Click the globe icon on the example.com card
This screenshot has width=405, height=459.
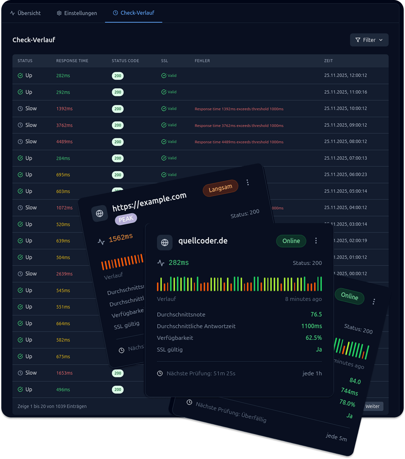(100, 213)
